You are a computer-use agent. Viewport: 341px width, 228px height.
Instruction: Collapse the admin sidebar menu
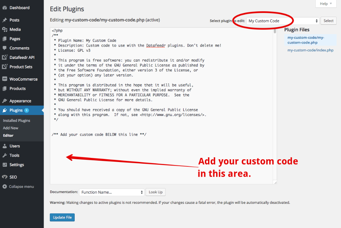click(x=21, y=186)
